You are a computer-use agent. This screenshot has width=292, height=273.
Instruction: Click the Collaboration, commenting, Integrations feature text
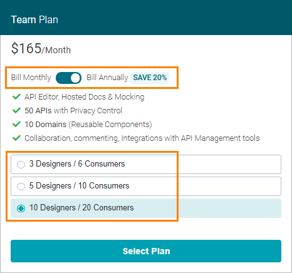point(142,138)
